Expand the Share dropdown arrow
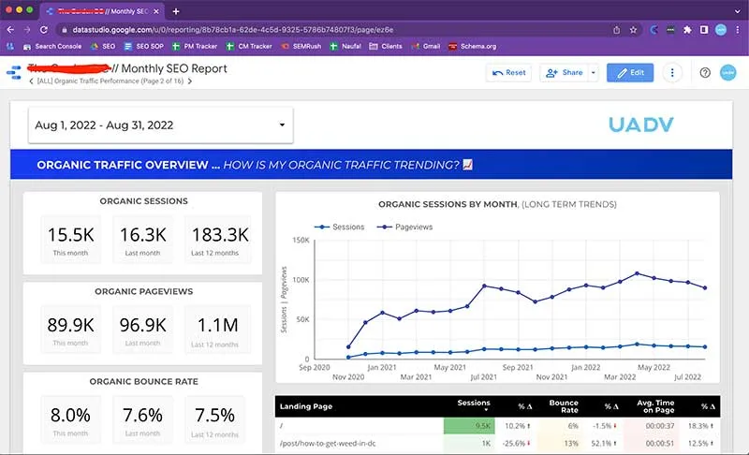Image resolution: width=749 pixels, height=455 pixels. click(593, 72)
